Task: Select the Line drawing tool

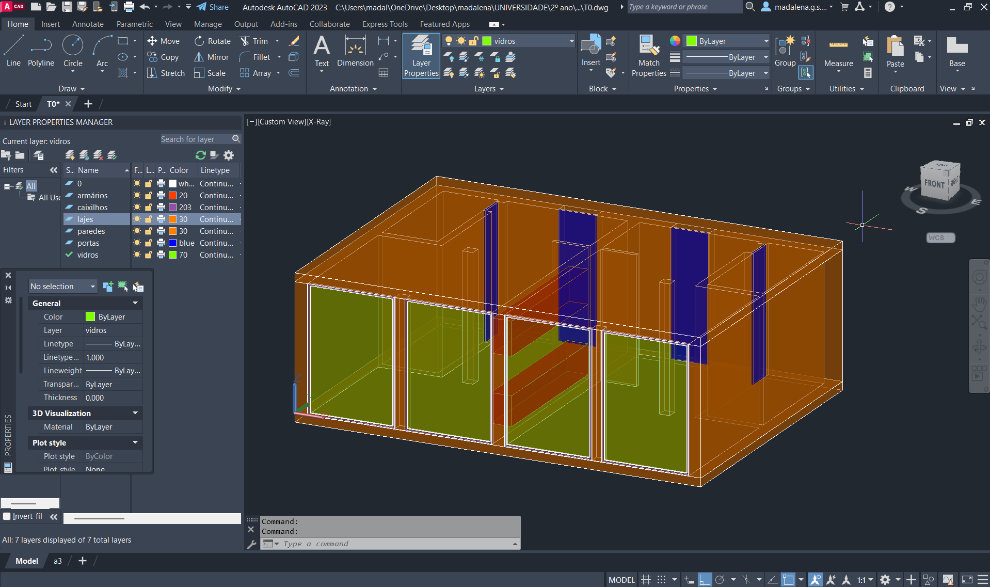Action: pyautogui.click(x=13, y=52)
